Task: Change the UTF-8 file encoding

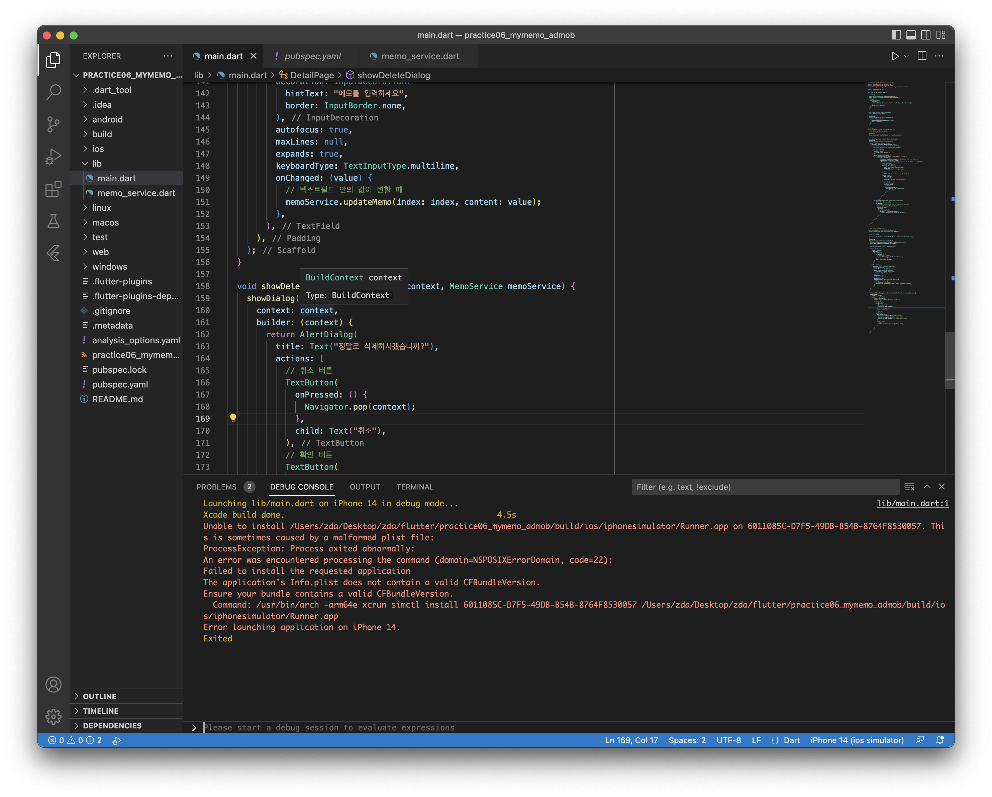Action: (x=728, y=740)
